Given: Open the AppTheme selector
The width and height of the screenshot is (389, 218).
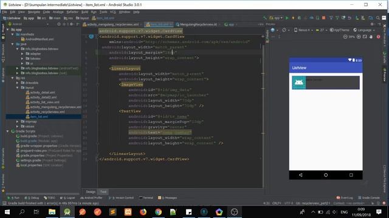Looking at the screenshot, I should (x=339, y=30).
